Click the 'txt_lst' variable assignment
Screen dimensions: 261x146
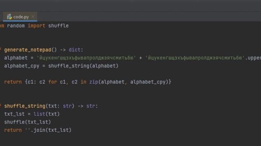click(14, 114)
